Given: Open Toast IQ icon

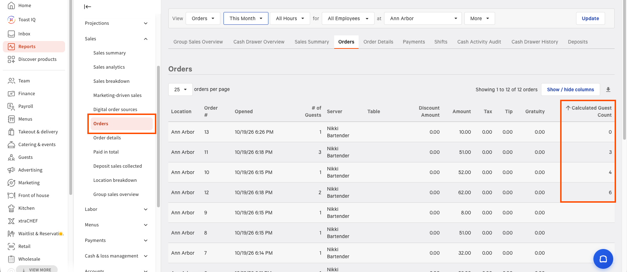Looking at the screenshot, I should (11, 19).
